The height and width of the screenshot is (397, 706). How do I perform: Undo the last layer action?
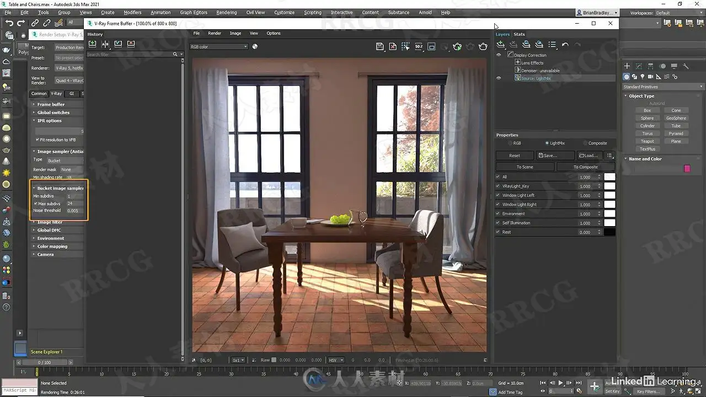[565, 45]
